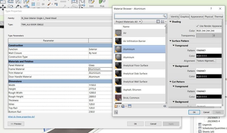This screenshot has width=227, height=133.
Task: Open the asset browser icon
Action: click(x=116, y=112)
